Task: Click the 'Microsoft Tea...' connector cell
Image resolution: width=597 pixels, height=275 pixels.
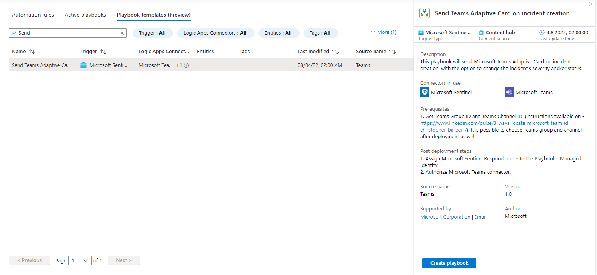Action: [x=156, y=65]
